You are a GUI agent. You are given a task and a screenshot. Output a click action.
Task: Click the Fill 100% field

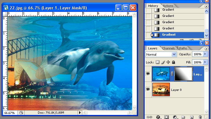pos(197,62)
